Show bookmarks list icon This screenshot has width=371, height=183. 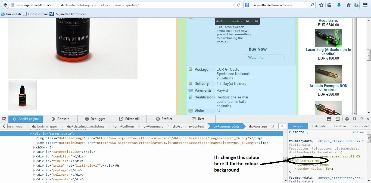[x=329, y=5]
